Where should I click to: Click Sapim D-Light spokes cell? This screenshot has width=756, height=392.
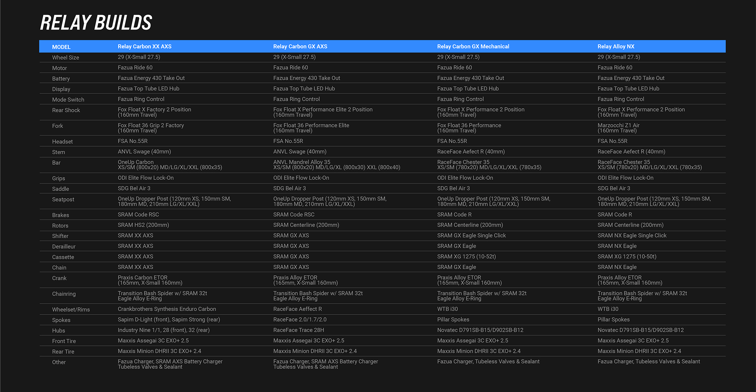click(169, 320)
